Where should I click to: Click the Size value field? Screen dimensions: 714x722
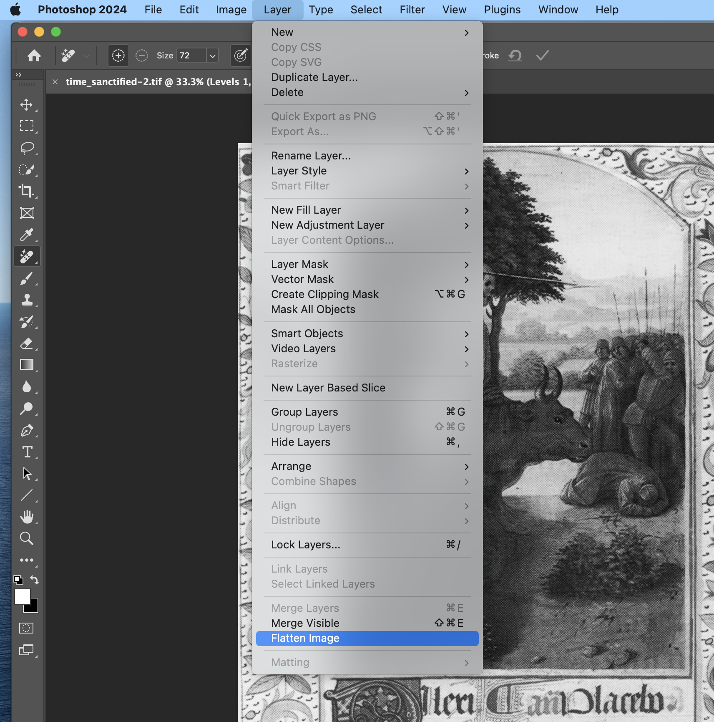click(192, 56)
